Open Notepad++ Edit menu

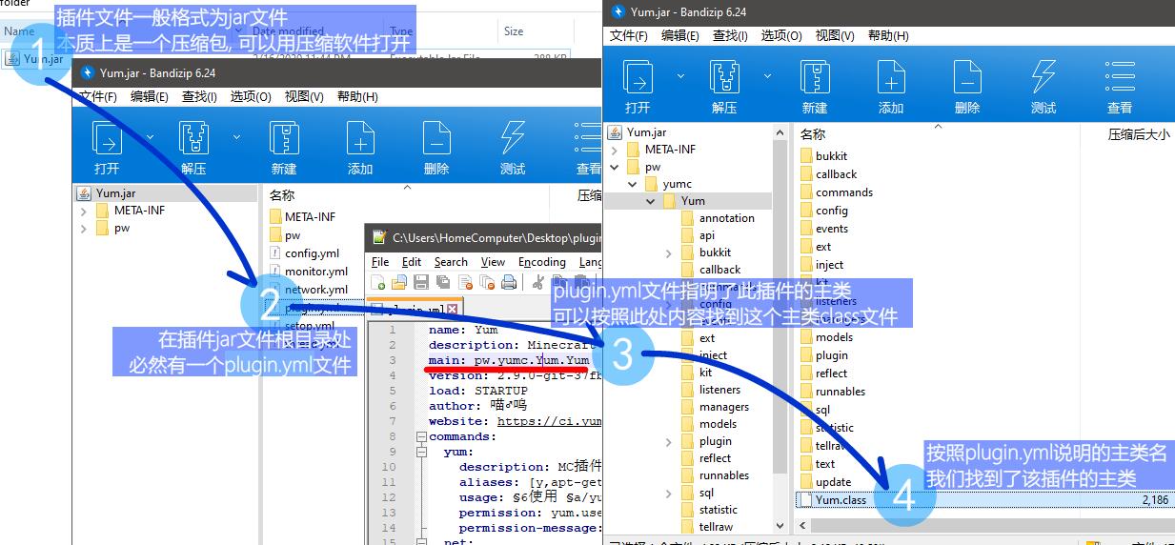412,262
